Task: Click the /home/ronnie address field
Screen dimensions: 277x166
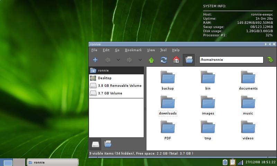Action: tap(231, 60)
